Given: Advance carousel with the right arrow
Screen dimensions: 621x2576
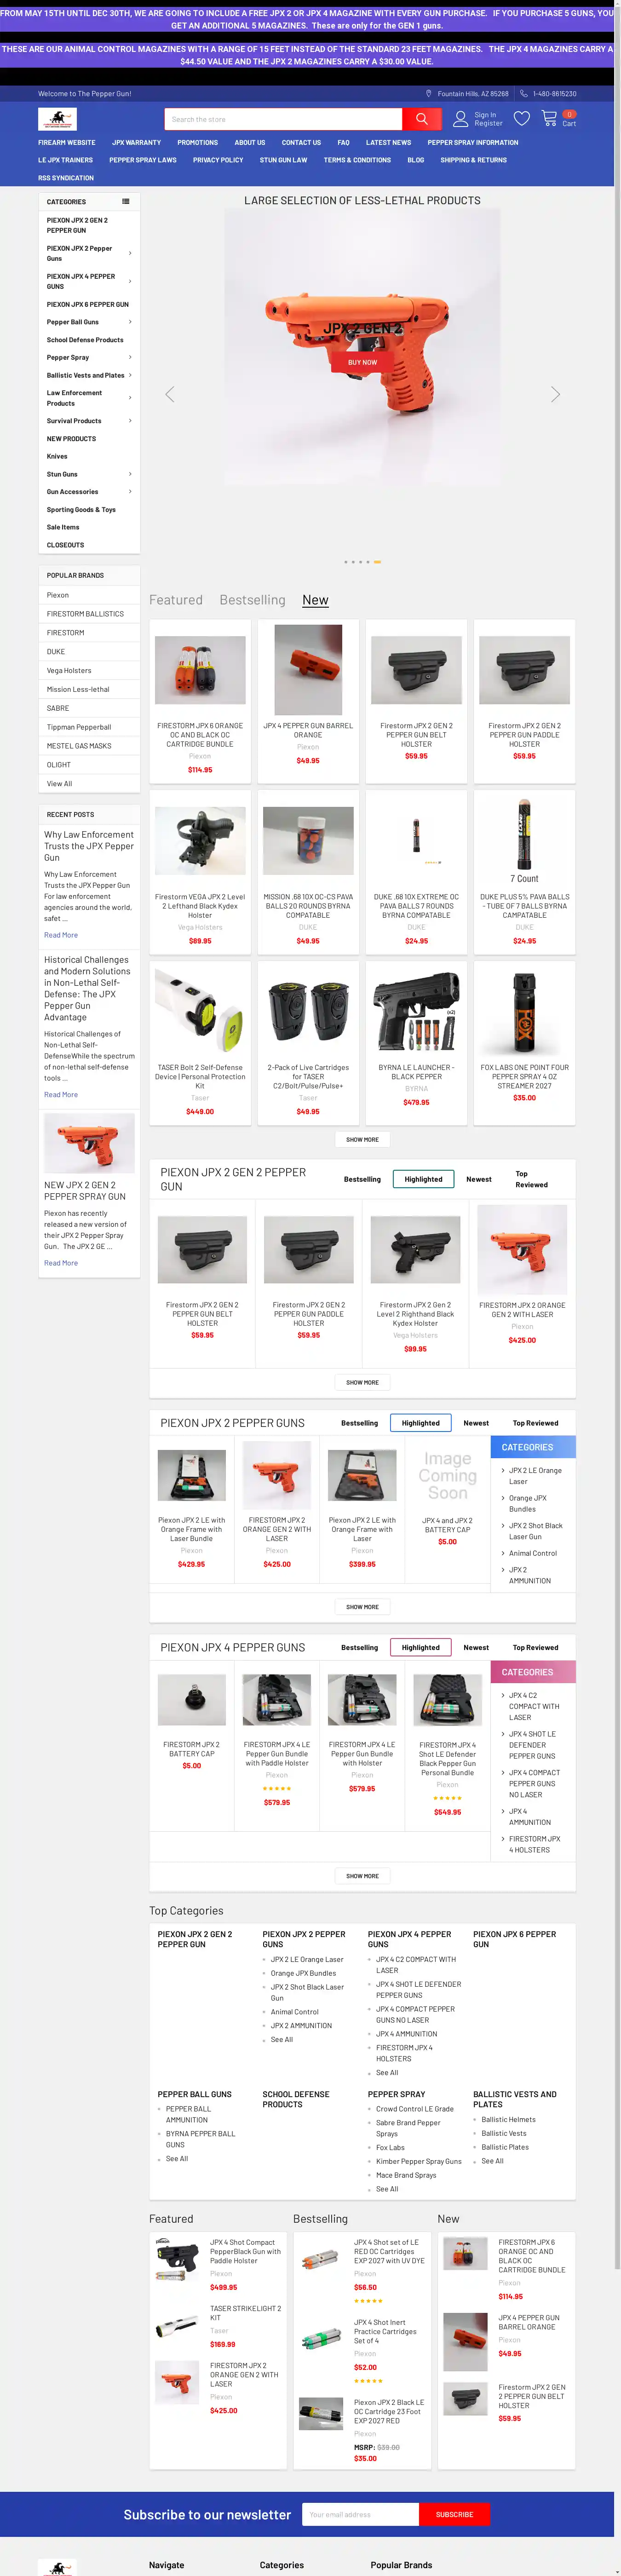Looking at the screenshot, I should 555,394.
